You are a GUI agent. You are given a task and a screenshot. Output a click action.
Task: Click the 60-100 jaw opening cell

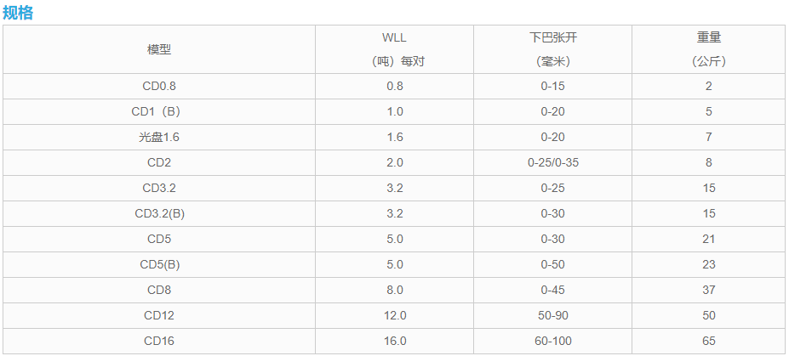tap(553, 341)
